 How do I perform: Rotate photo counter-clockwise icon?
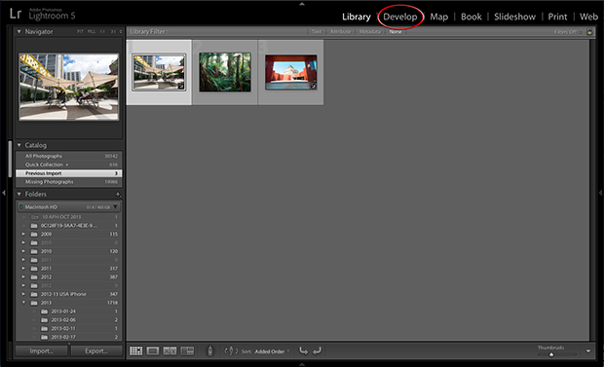point(304,350)
